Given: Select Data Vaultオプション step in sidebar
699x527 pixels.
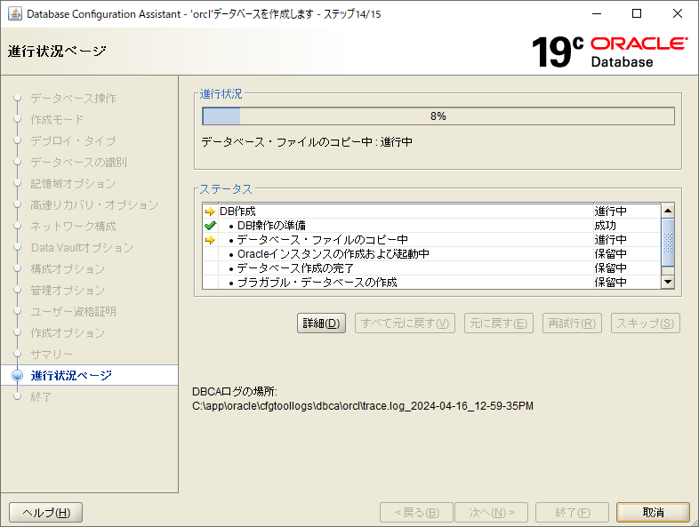Looking at the screenshot, I should (82, 248).
